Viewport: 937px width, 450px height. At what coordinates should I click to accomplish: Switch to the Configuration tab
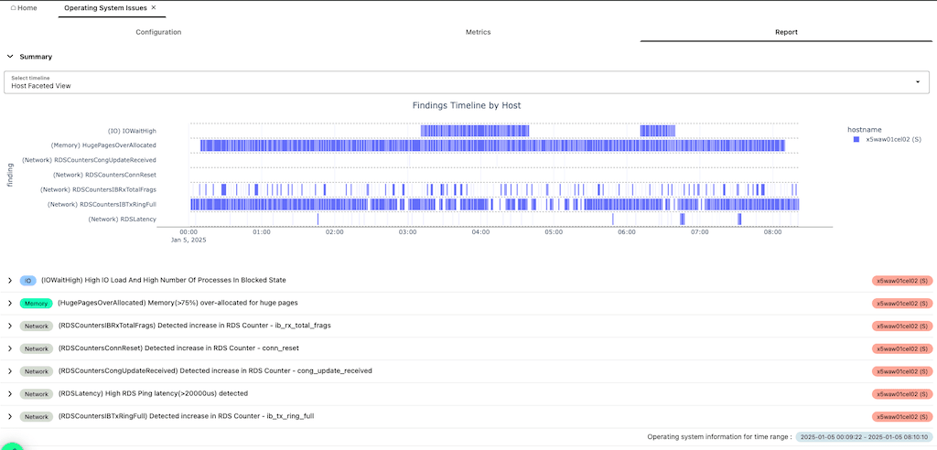[158, 32]
